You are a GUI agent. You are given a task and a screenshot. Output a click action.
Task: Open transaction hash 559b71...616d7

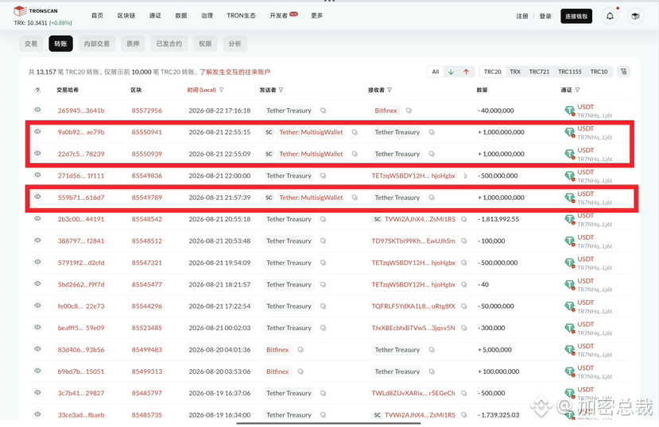[x=81, y=198]
